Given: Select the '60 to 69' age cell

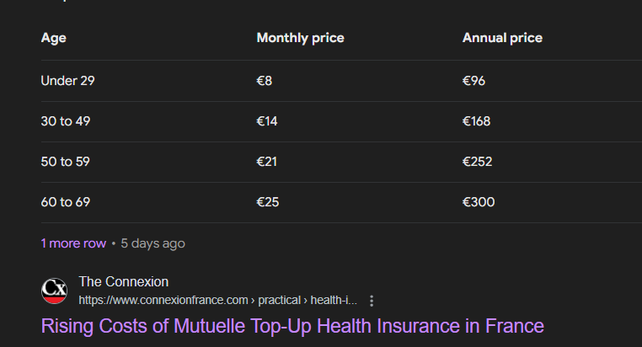Looking at the screenshot, I should [x=66, y=202].
